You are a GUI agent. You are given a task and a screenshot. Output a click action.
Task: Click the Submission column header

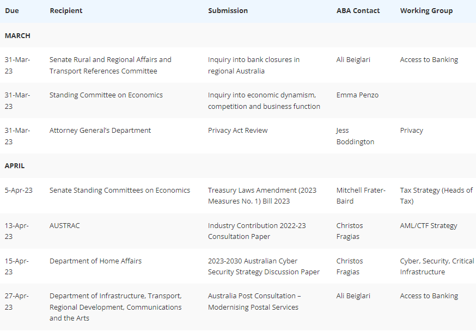228,11
